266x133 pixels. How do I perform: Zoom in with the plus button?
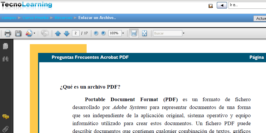103,33
